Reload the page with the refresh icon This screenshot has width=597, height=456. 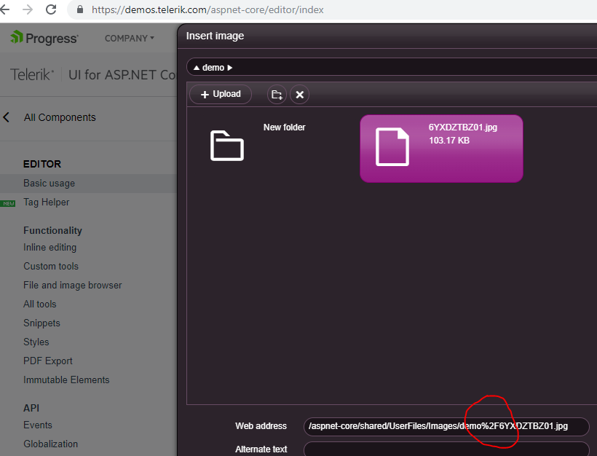pyautogui.click(x=51, y=9)
